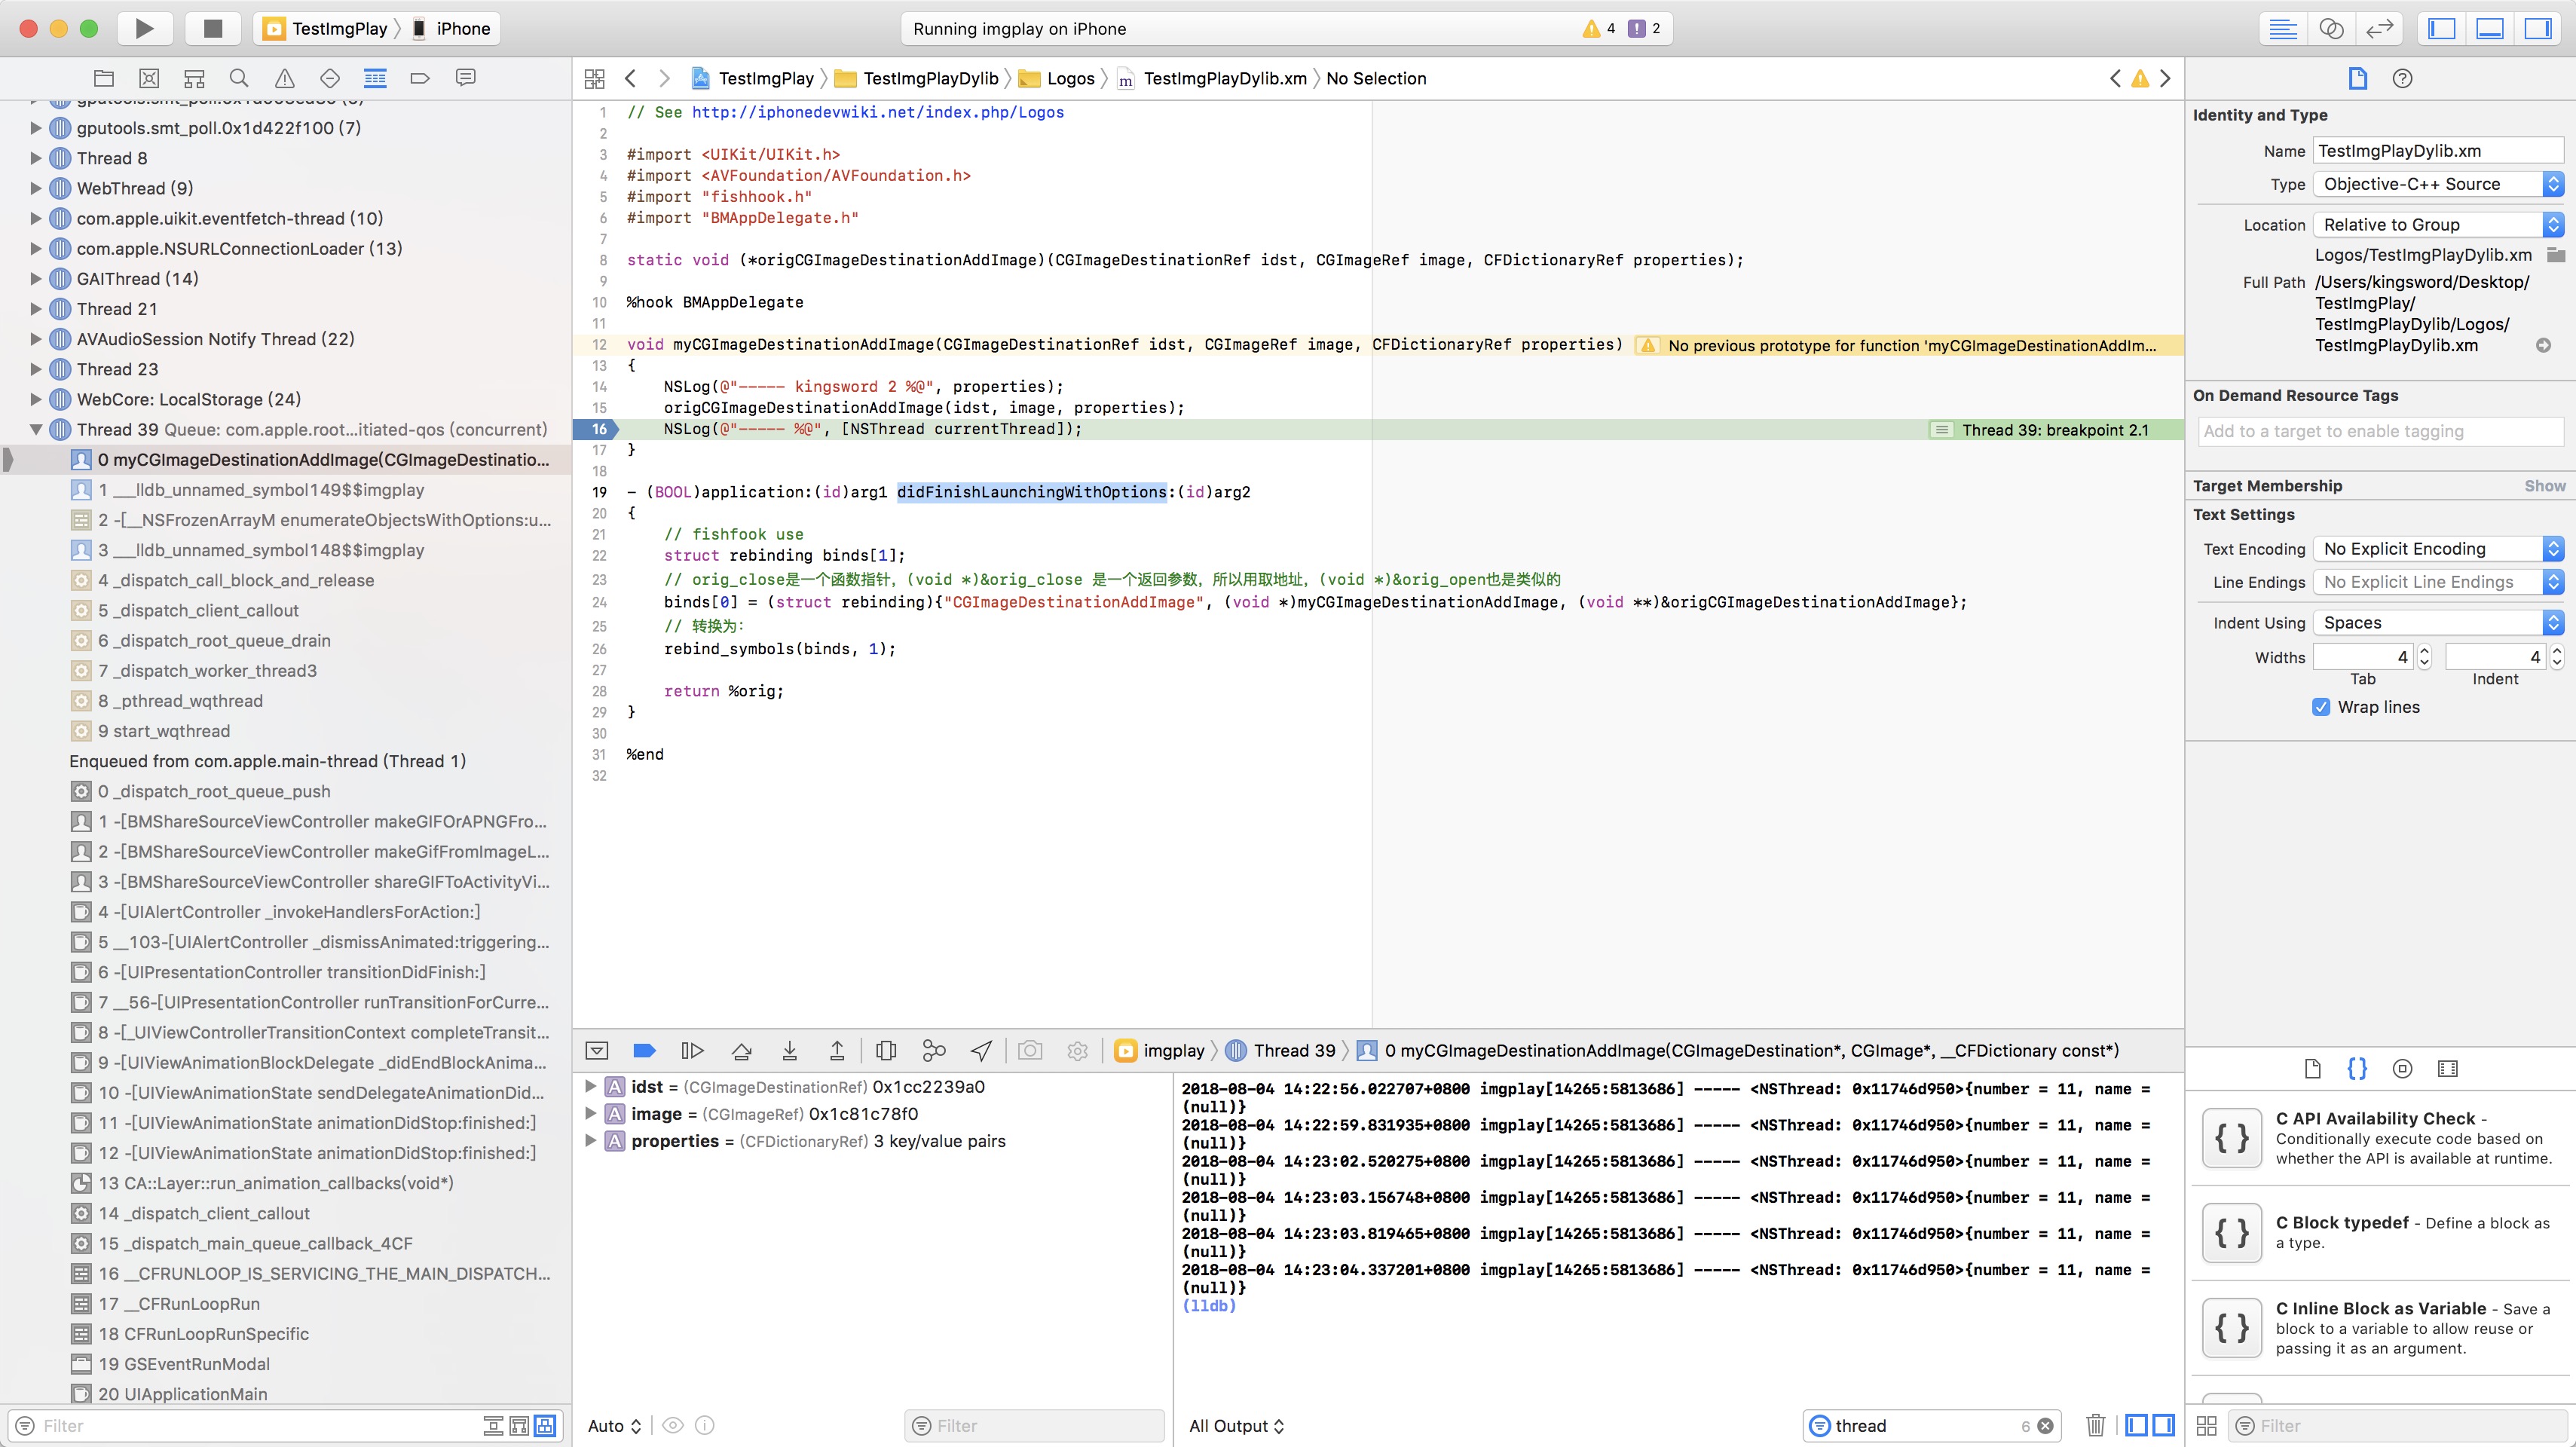Image resolution: width=2576 pixels, height=1447 pixels.
Task: Click the Step Into debug icon
Action: point(789,1050)
